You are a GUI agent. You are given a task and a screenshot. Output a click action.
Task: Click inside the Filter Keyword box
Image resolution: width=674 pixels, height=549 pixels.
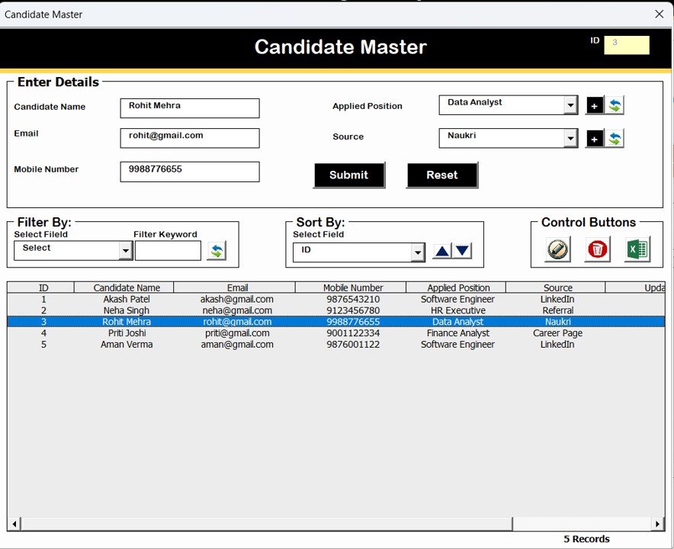point(168,249)
